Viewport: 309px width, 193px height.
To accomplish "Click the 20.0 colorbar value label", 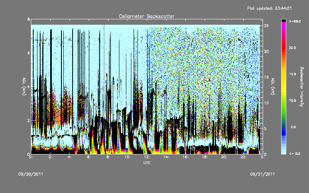I will (x=292, y=48).
